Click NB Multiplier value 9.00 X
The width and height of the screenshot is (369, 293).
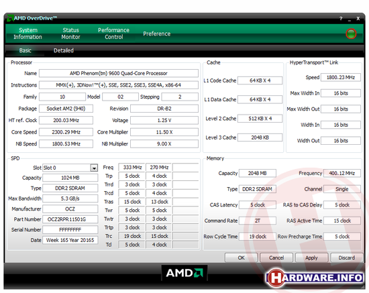pos(164,143)
